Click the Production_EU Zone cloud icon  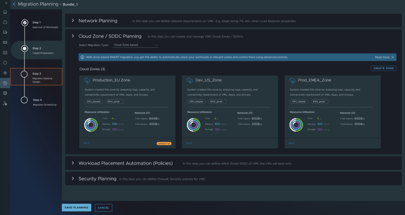tap(87, 81)
